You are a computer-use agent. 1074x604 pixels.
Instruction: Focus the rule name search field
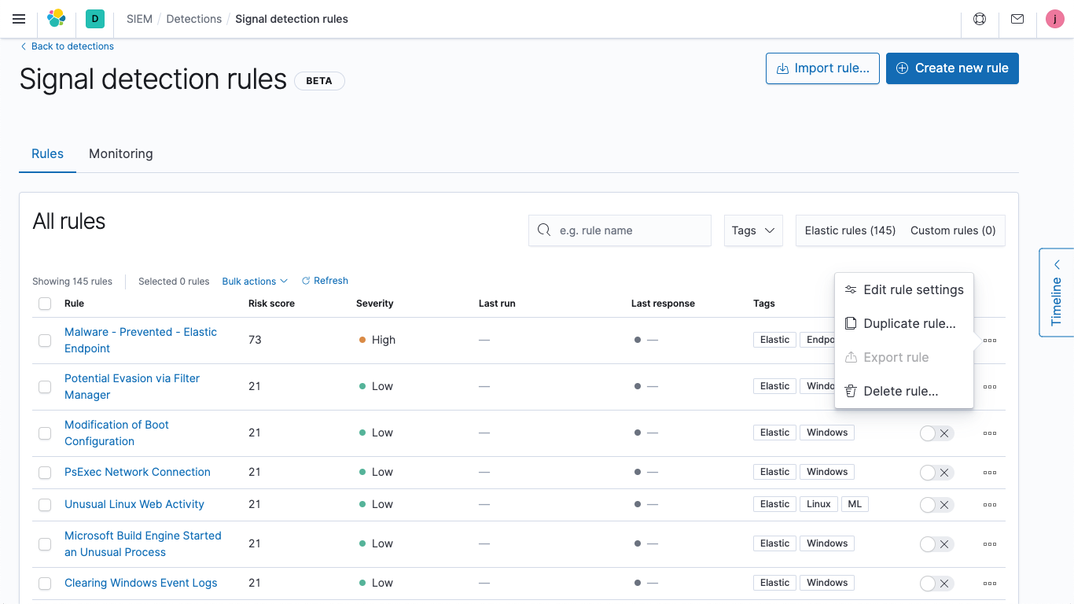[620, 230]
